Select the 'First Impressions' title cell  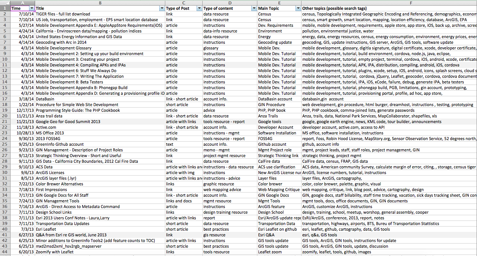click(x=100, y=190)
